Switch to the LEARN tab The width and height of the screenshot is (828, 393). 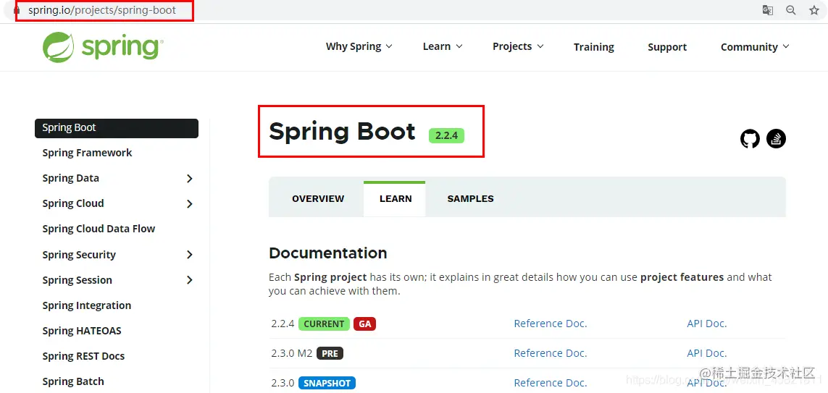coord(396,199)
